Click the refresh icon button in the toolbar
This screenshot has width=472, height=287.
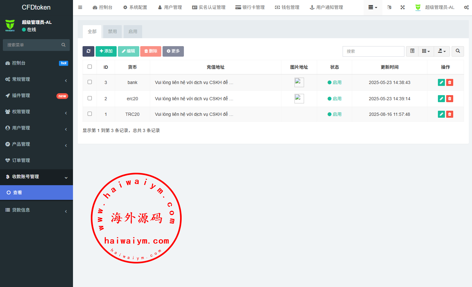(88, 51)
